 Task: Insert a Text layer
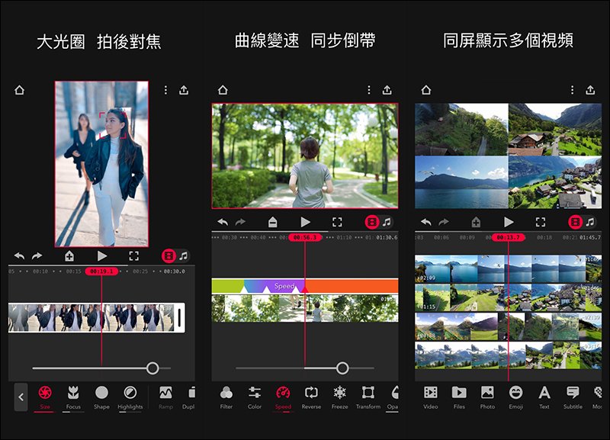tap(544, 394)
